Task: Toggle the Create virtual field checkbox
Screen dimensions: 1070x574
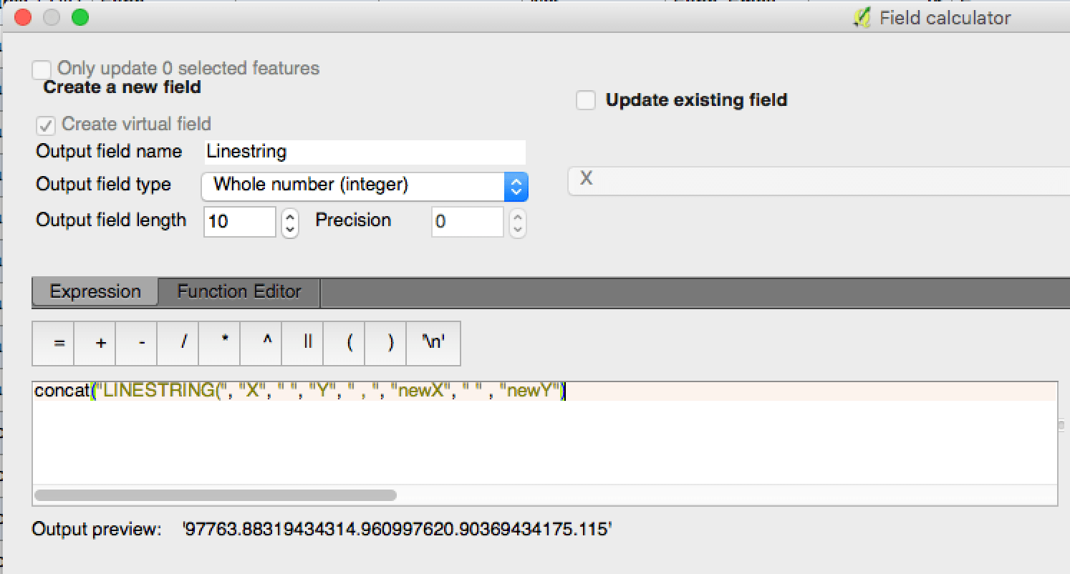Action: 46,125
